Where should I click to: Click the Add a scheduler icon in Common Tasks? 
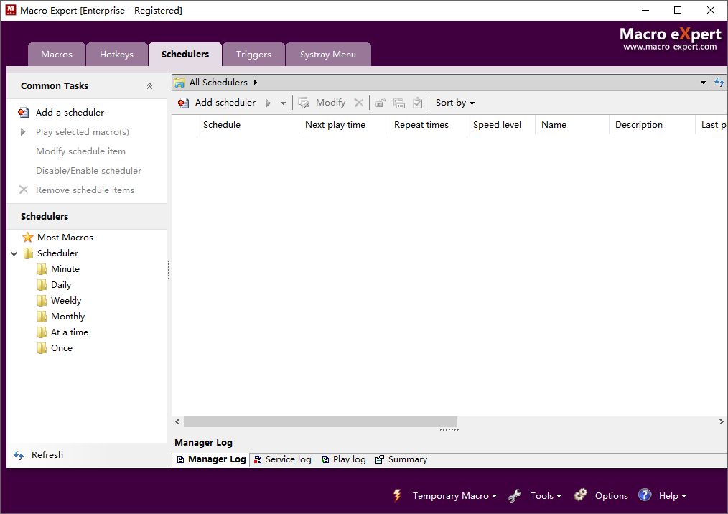click(x=23, y=113)
